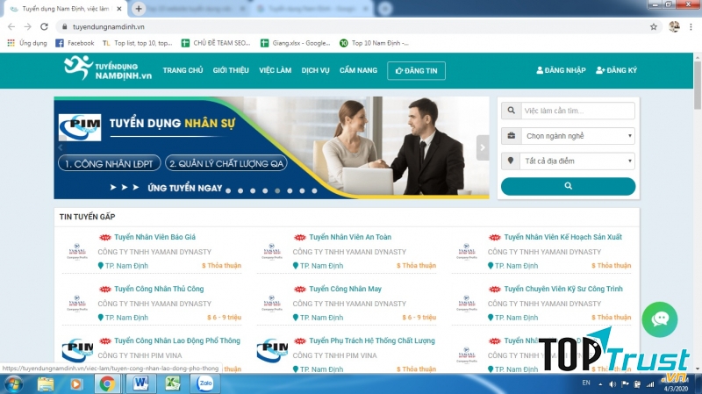The height and width of the screenshot is (394, 702).
Task: Go to the Giới Thiệu menu
Action: pos(231,70)
